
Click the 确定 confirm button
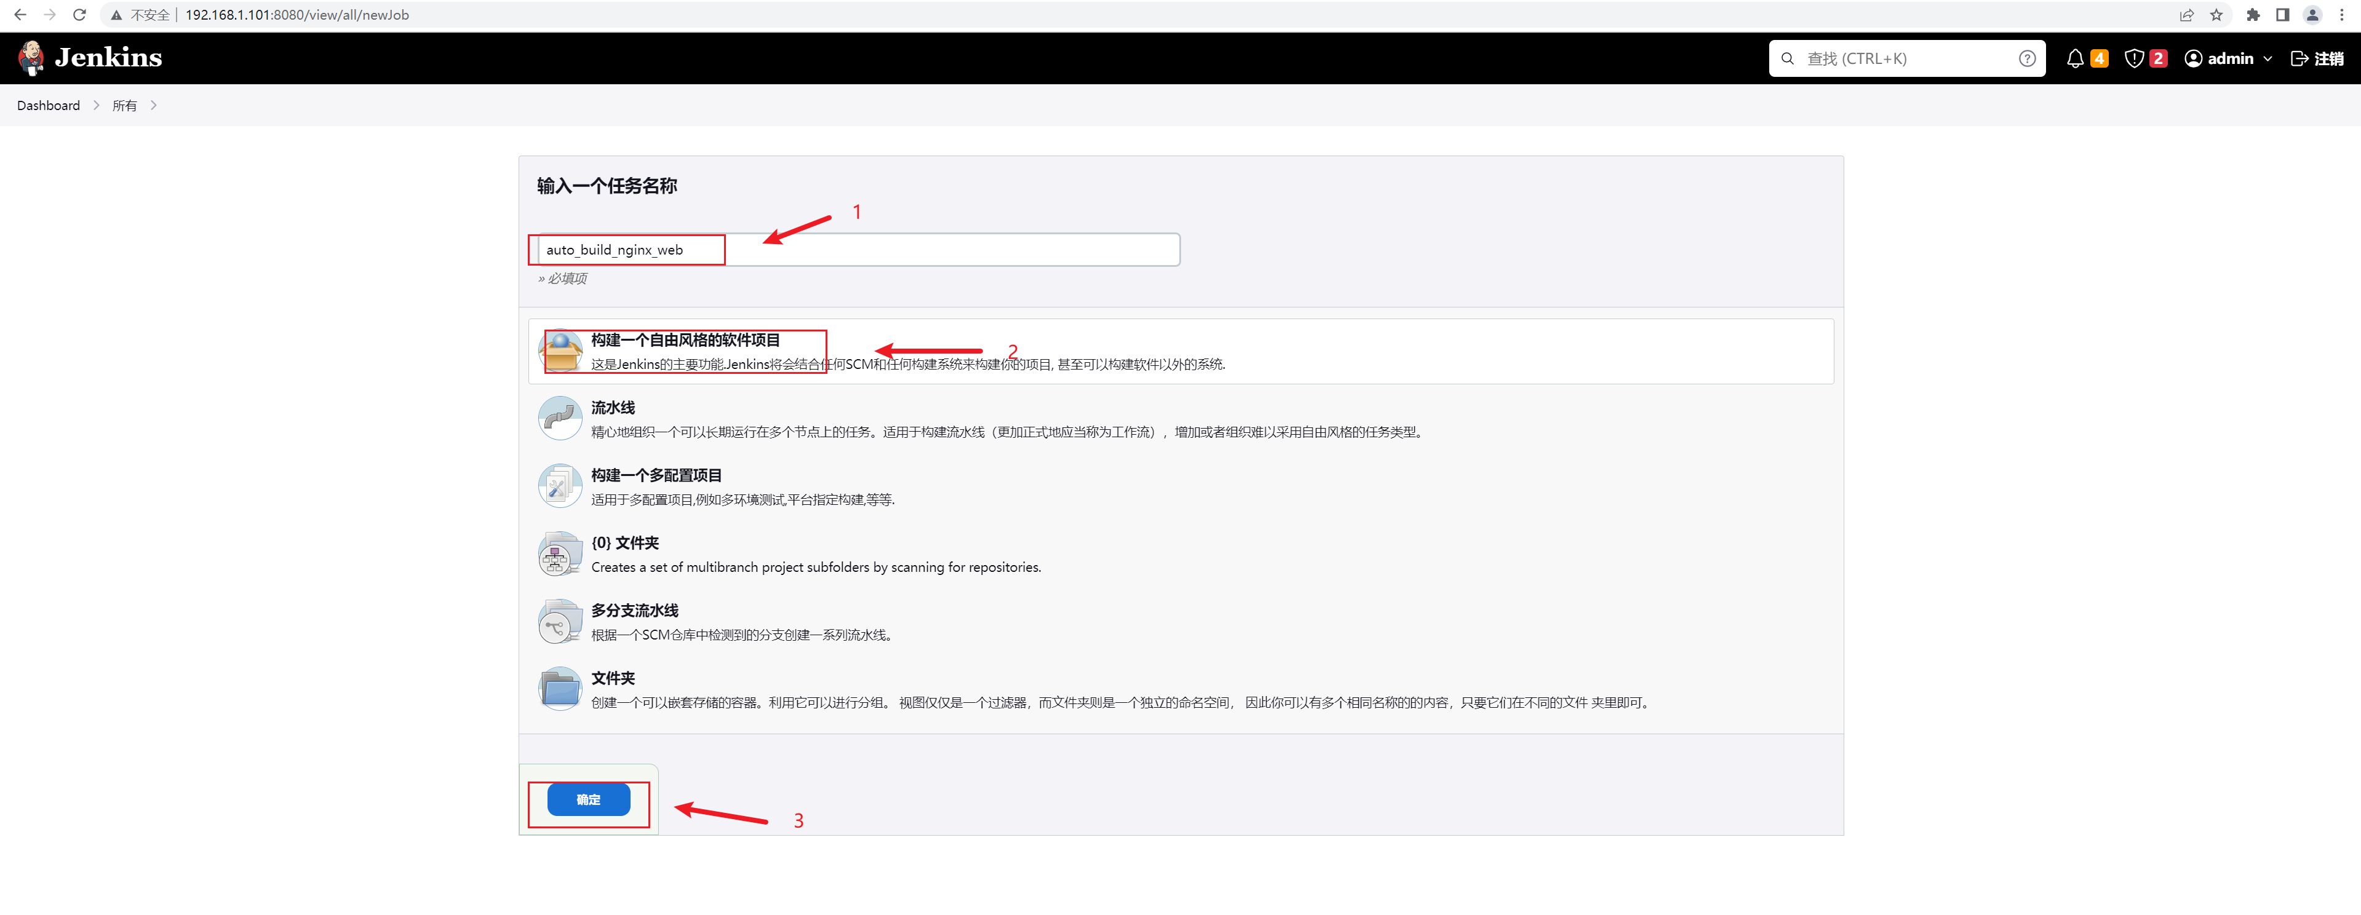pos(589,799)
